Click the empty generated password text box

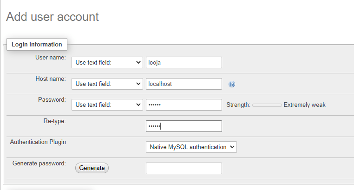[184, 168]
